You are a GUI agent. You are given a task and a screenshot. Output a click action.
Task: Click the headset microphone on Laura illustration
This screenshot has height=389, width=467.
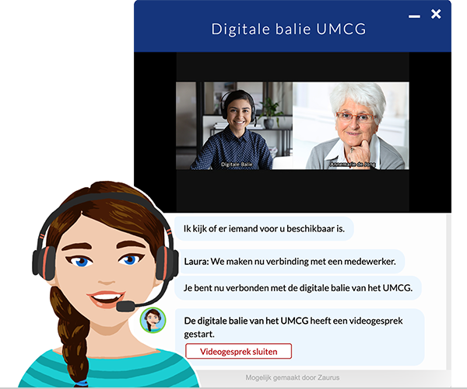point(125,307)
